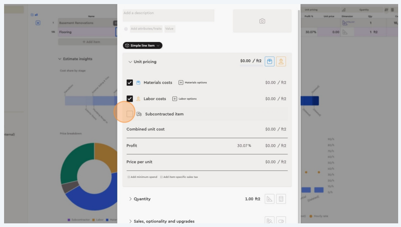Click the blue materials box icon button
This screenshot has width=401, height=227.
(269, 61)
